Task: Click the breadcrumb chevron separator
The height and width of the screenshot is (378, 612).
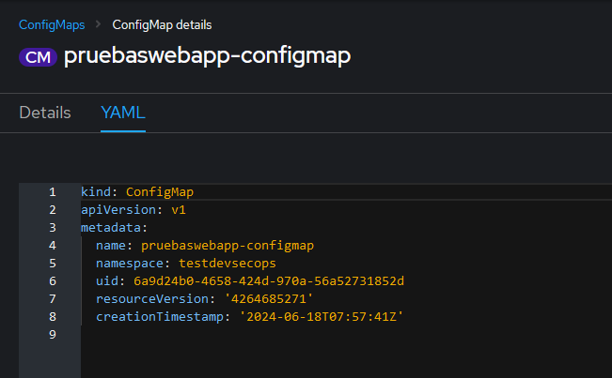Action: click(x=96, y=24)
